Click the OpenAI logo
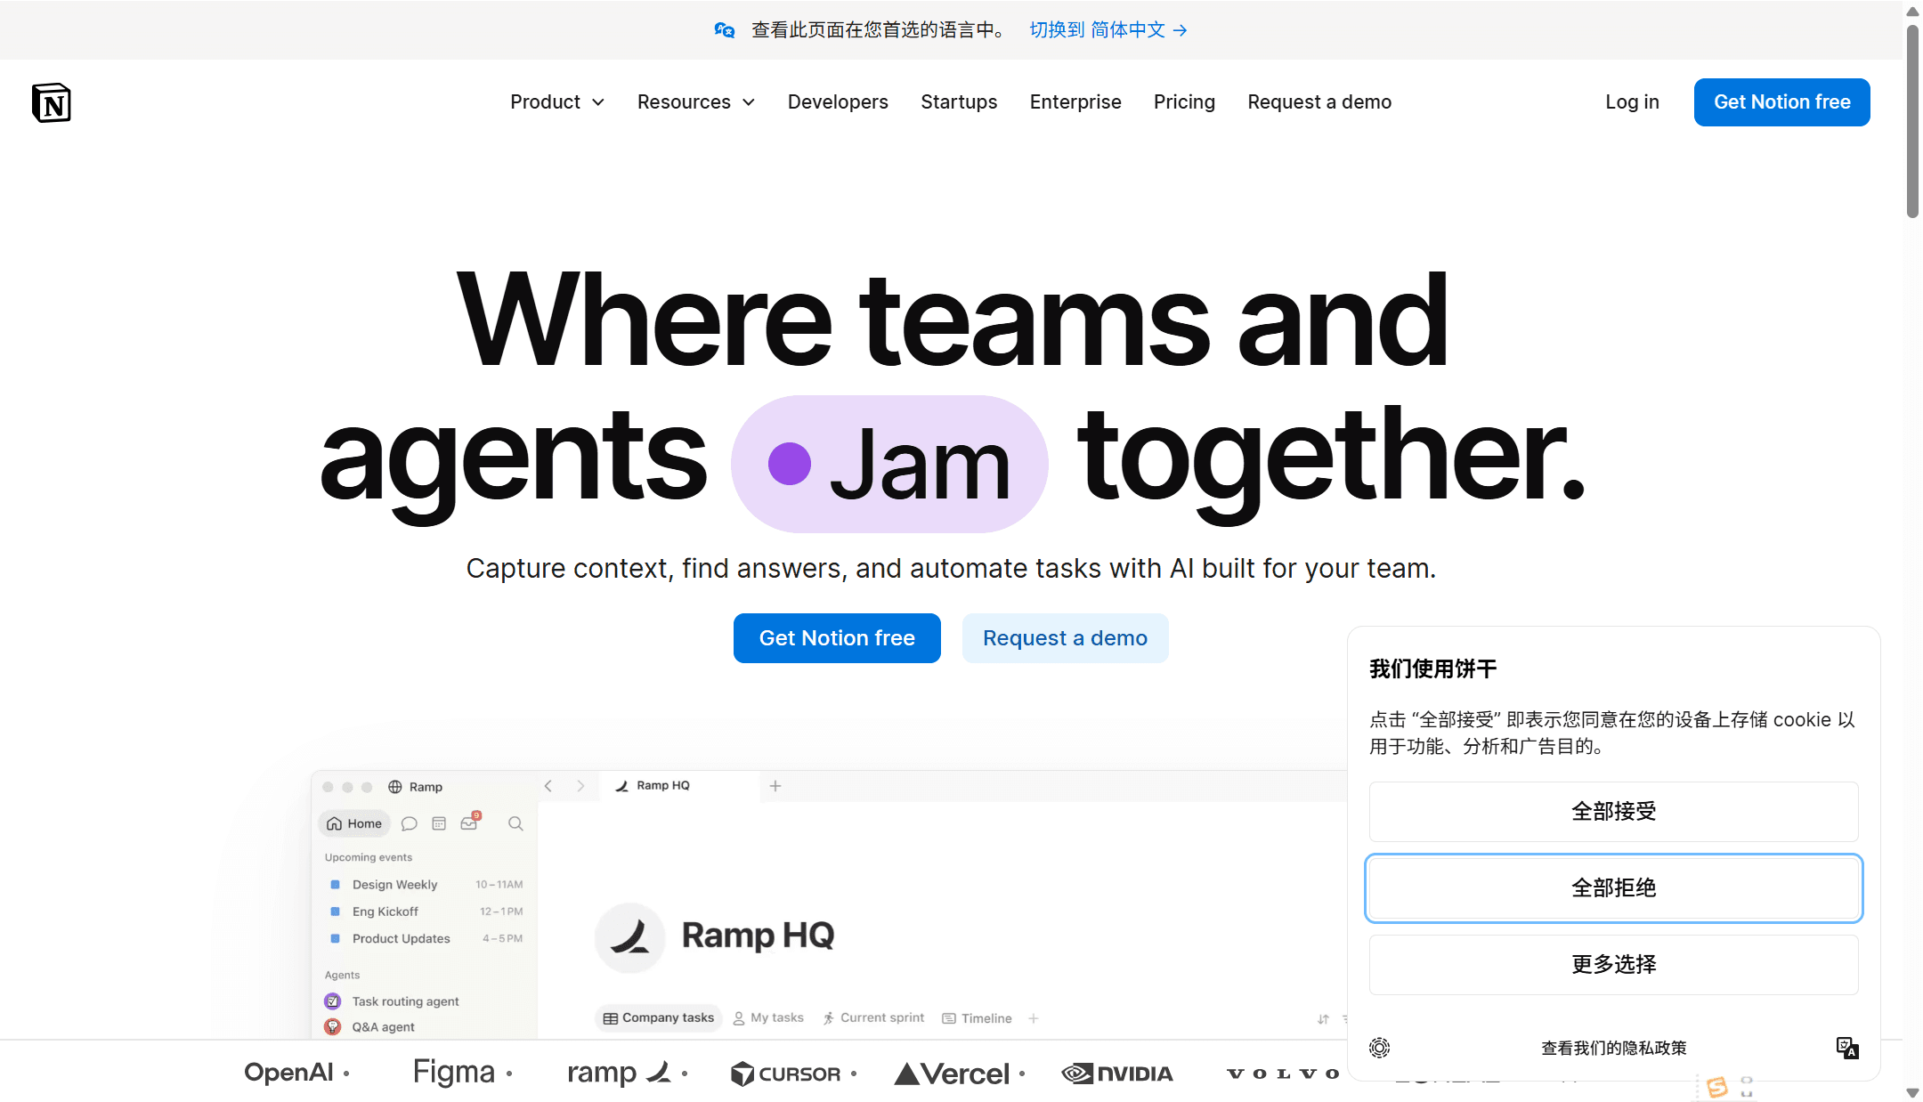This screenshot has width=1923, height=1102. click(289, 1073)
